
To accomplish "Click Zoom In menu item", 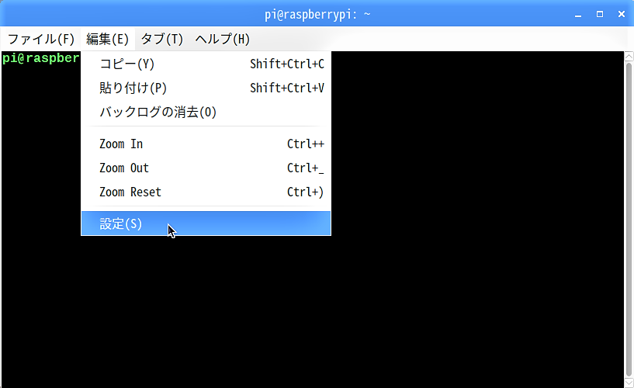I will pos(206,144).
